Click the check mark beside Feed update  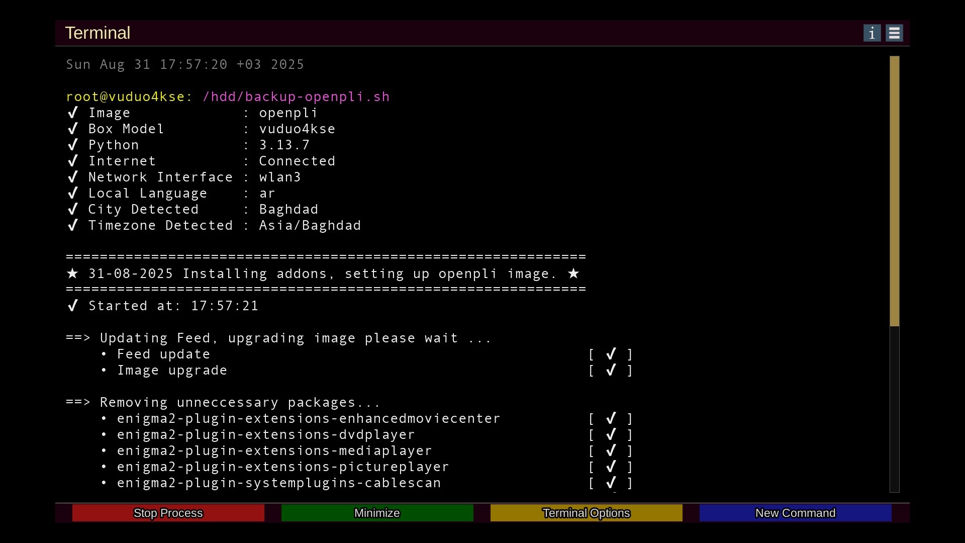click(x=611, y=354)
